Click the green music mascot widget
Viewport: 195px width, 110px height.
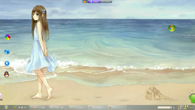(x=192, y=98)
